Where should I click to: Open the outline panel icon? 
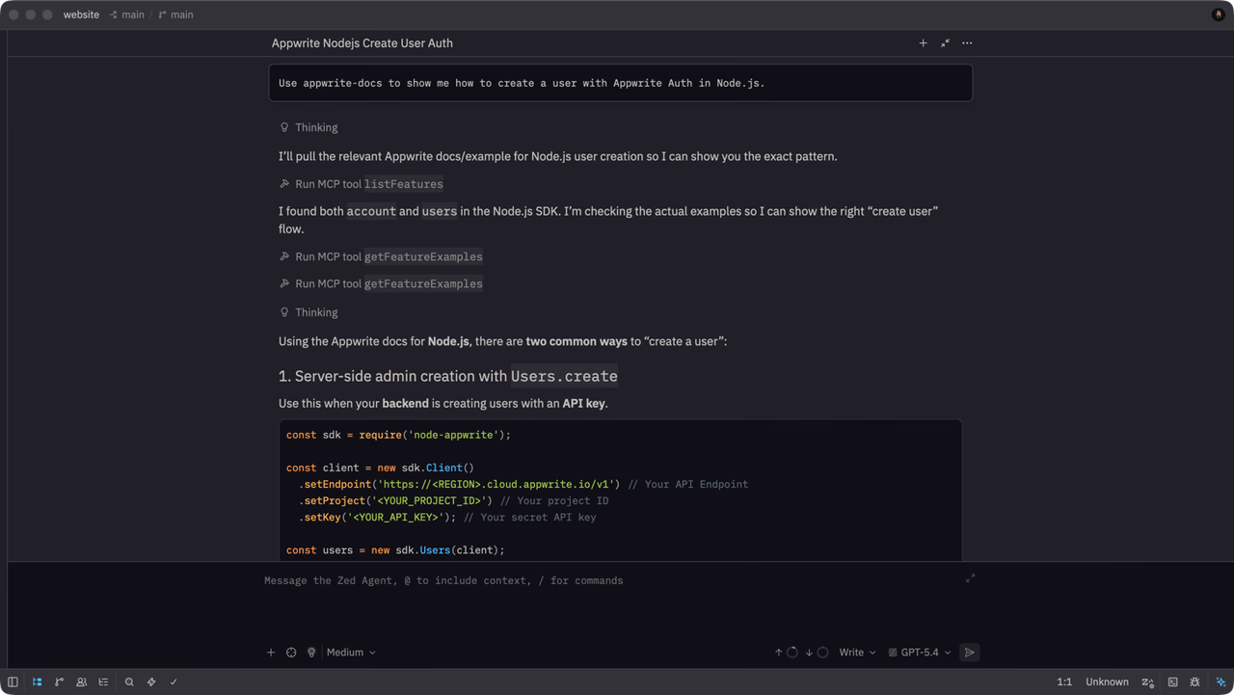tap(103, 682)
